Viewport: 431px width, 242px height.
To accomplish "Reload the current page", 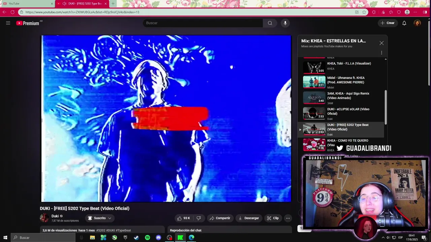I will coord(12,12).
